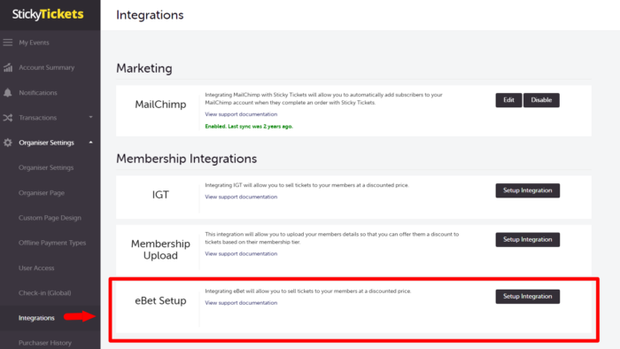Click the Notifications bell icon
620x349 pixels.
[8, 92]
